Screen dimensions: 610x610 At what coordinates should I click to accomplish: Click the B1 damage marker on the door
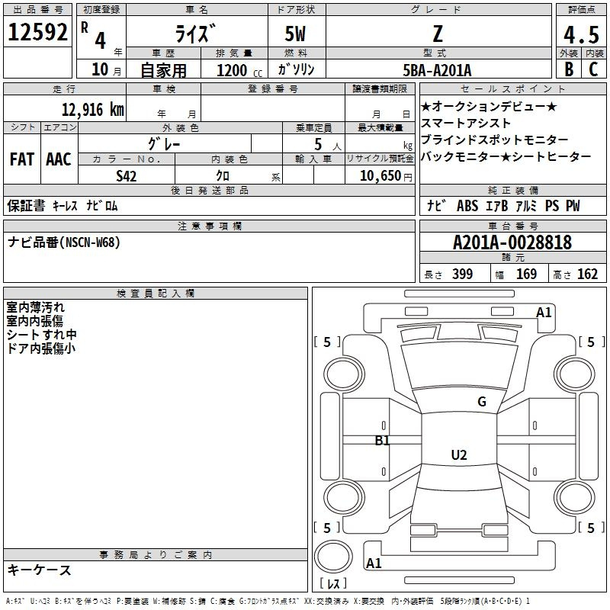click(x=382, y=440)
